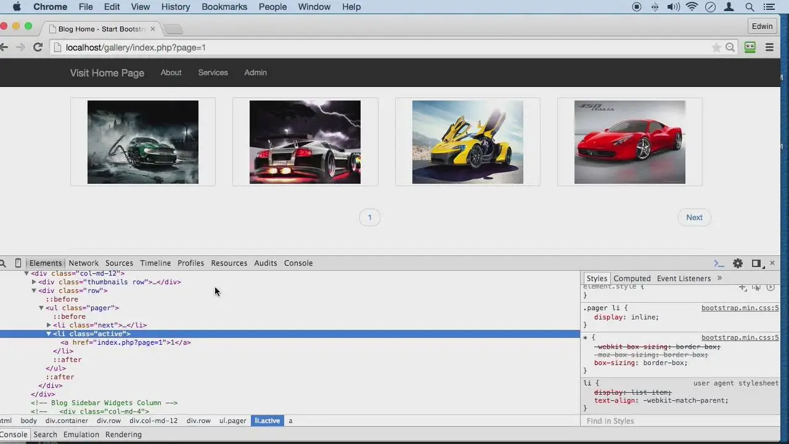Click the new tab button

tap(173, 29)
